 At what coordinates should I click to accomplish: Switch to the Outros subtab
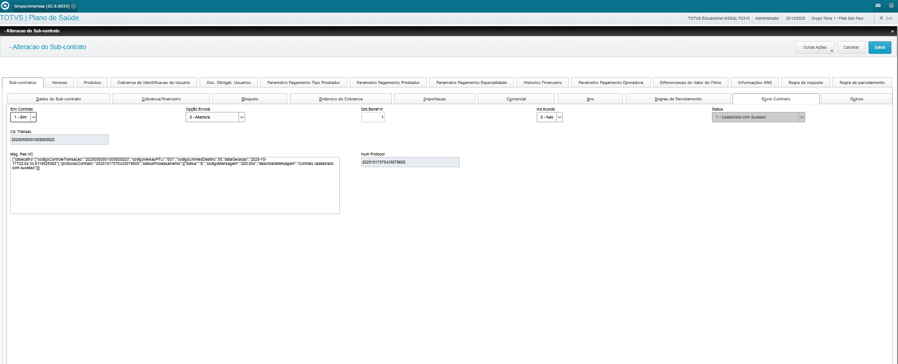point(857,99)
